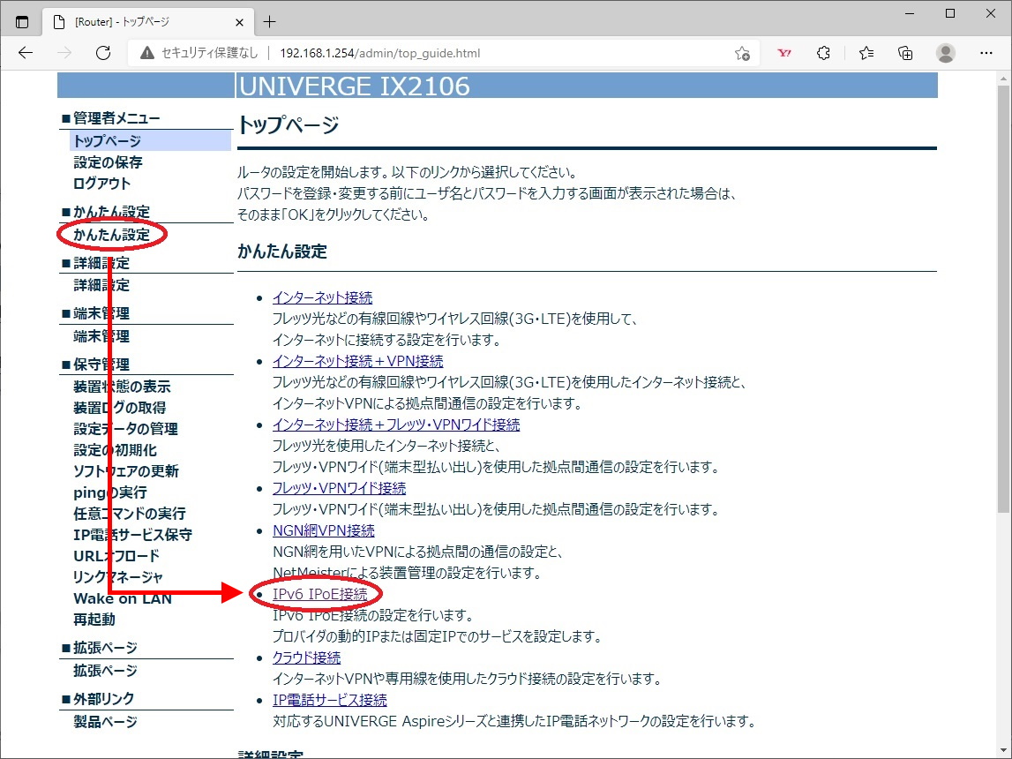Open インターネット接続＋フレッツ・VPNワイド接続 link

(395, 425)
